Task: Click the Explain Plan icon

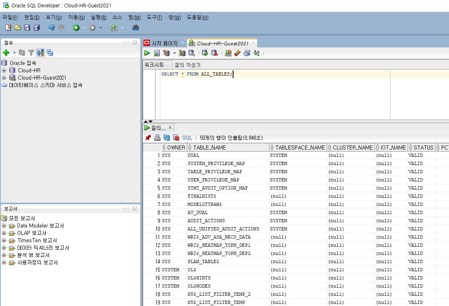Action: click(x=166, y=53)
